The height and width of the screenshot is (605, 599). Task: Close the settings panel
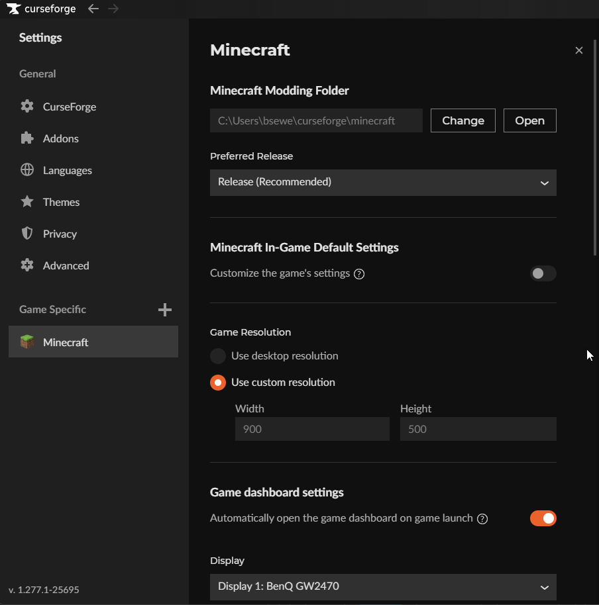(x=579, y=50)
